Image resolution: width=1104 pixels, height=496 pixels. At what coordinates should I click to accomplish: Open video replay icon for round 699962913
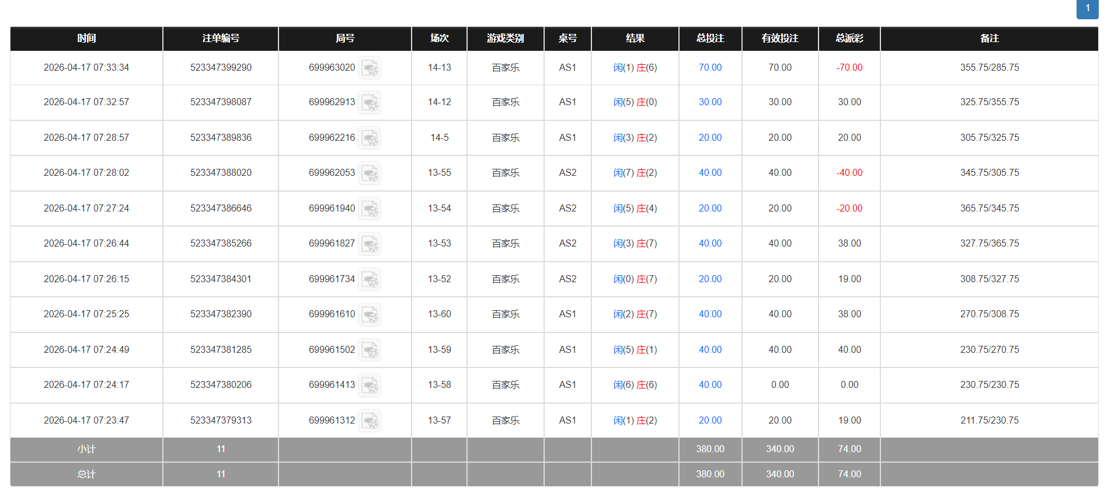tap(369, 103)
